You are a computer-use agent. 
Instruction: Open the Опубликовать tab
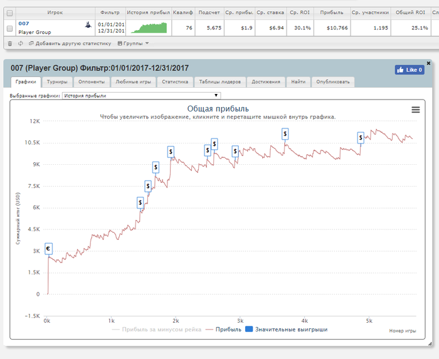[x=333, y=82]
